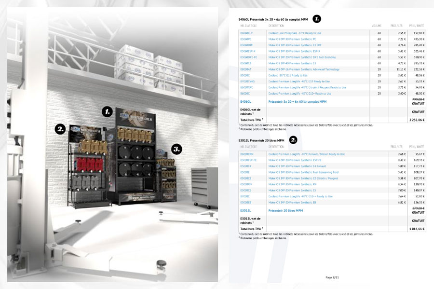This screenshot has height=289, width=434.
Task: Open the Renault / Nissan coolant link
Action: click(x=306, y=154)
